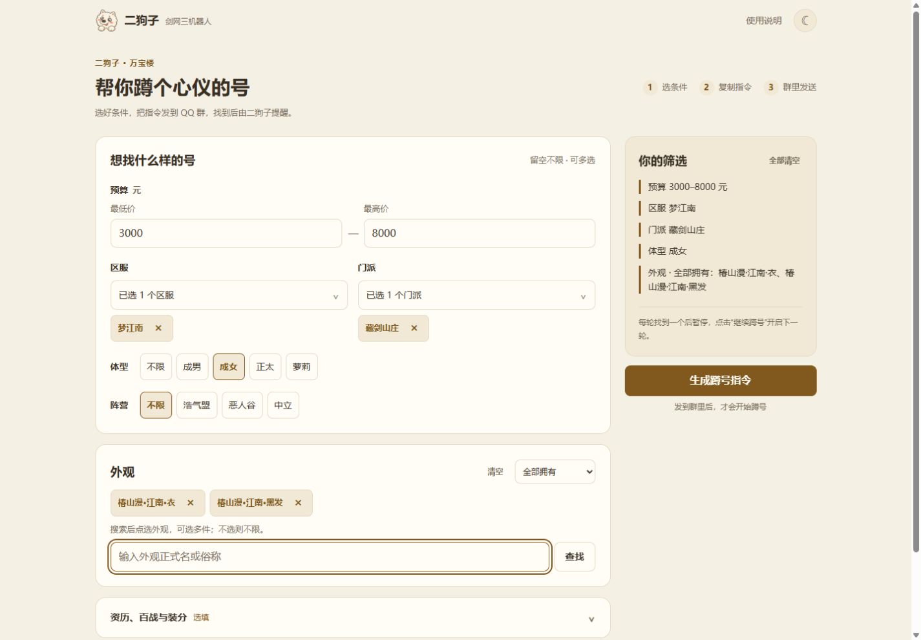Click the 最高价 input showing 8000
This screenshot has width=921, height=640.
480,233
